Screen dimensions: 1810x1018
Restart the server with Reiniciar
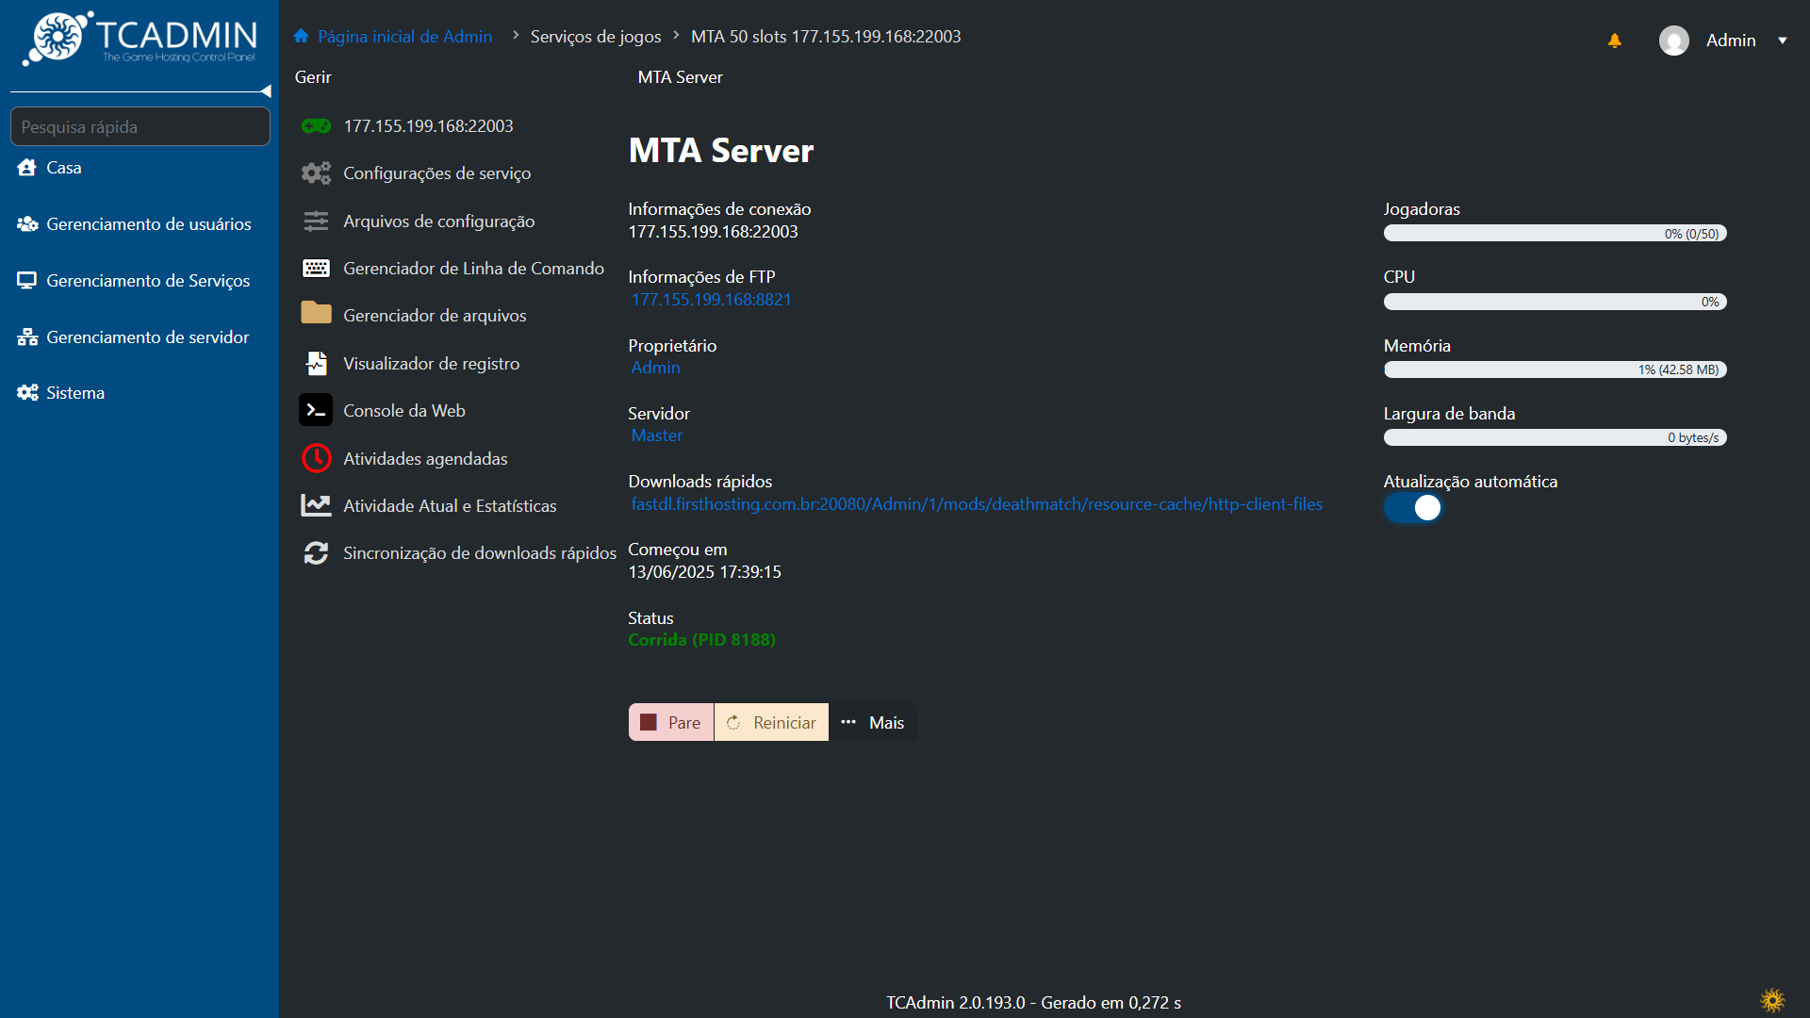point(771,722)
